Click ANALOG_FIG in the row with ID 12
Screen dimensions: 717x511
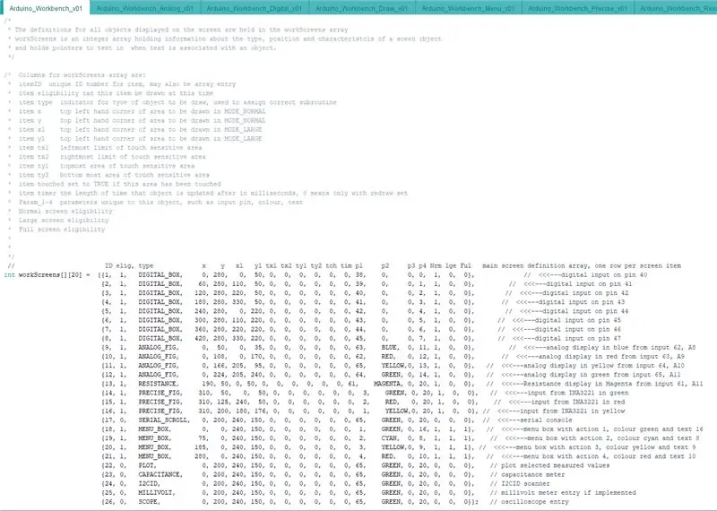tap(159, 375)
